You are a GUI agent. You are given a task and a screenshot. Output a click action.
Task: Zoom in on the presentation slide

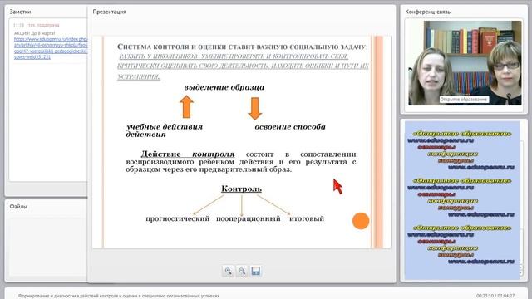click(x=228, y=271)
